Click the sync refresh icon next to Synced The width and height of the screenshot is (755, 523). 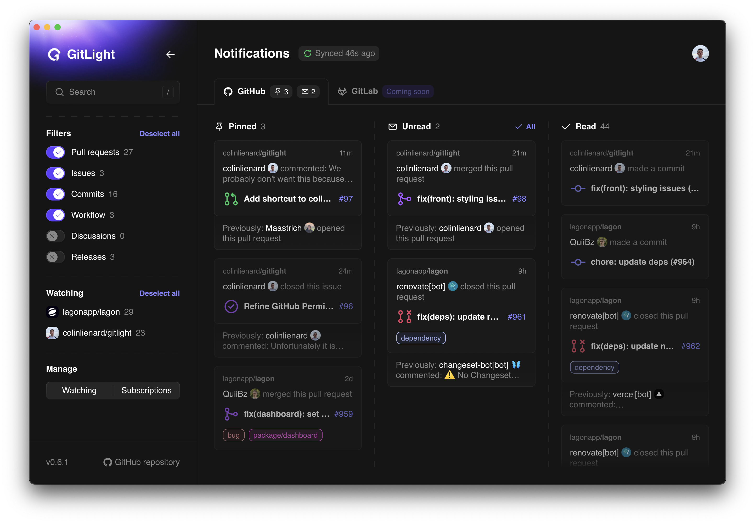[307, 53]
